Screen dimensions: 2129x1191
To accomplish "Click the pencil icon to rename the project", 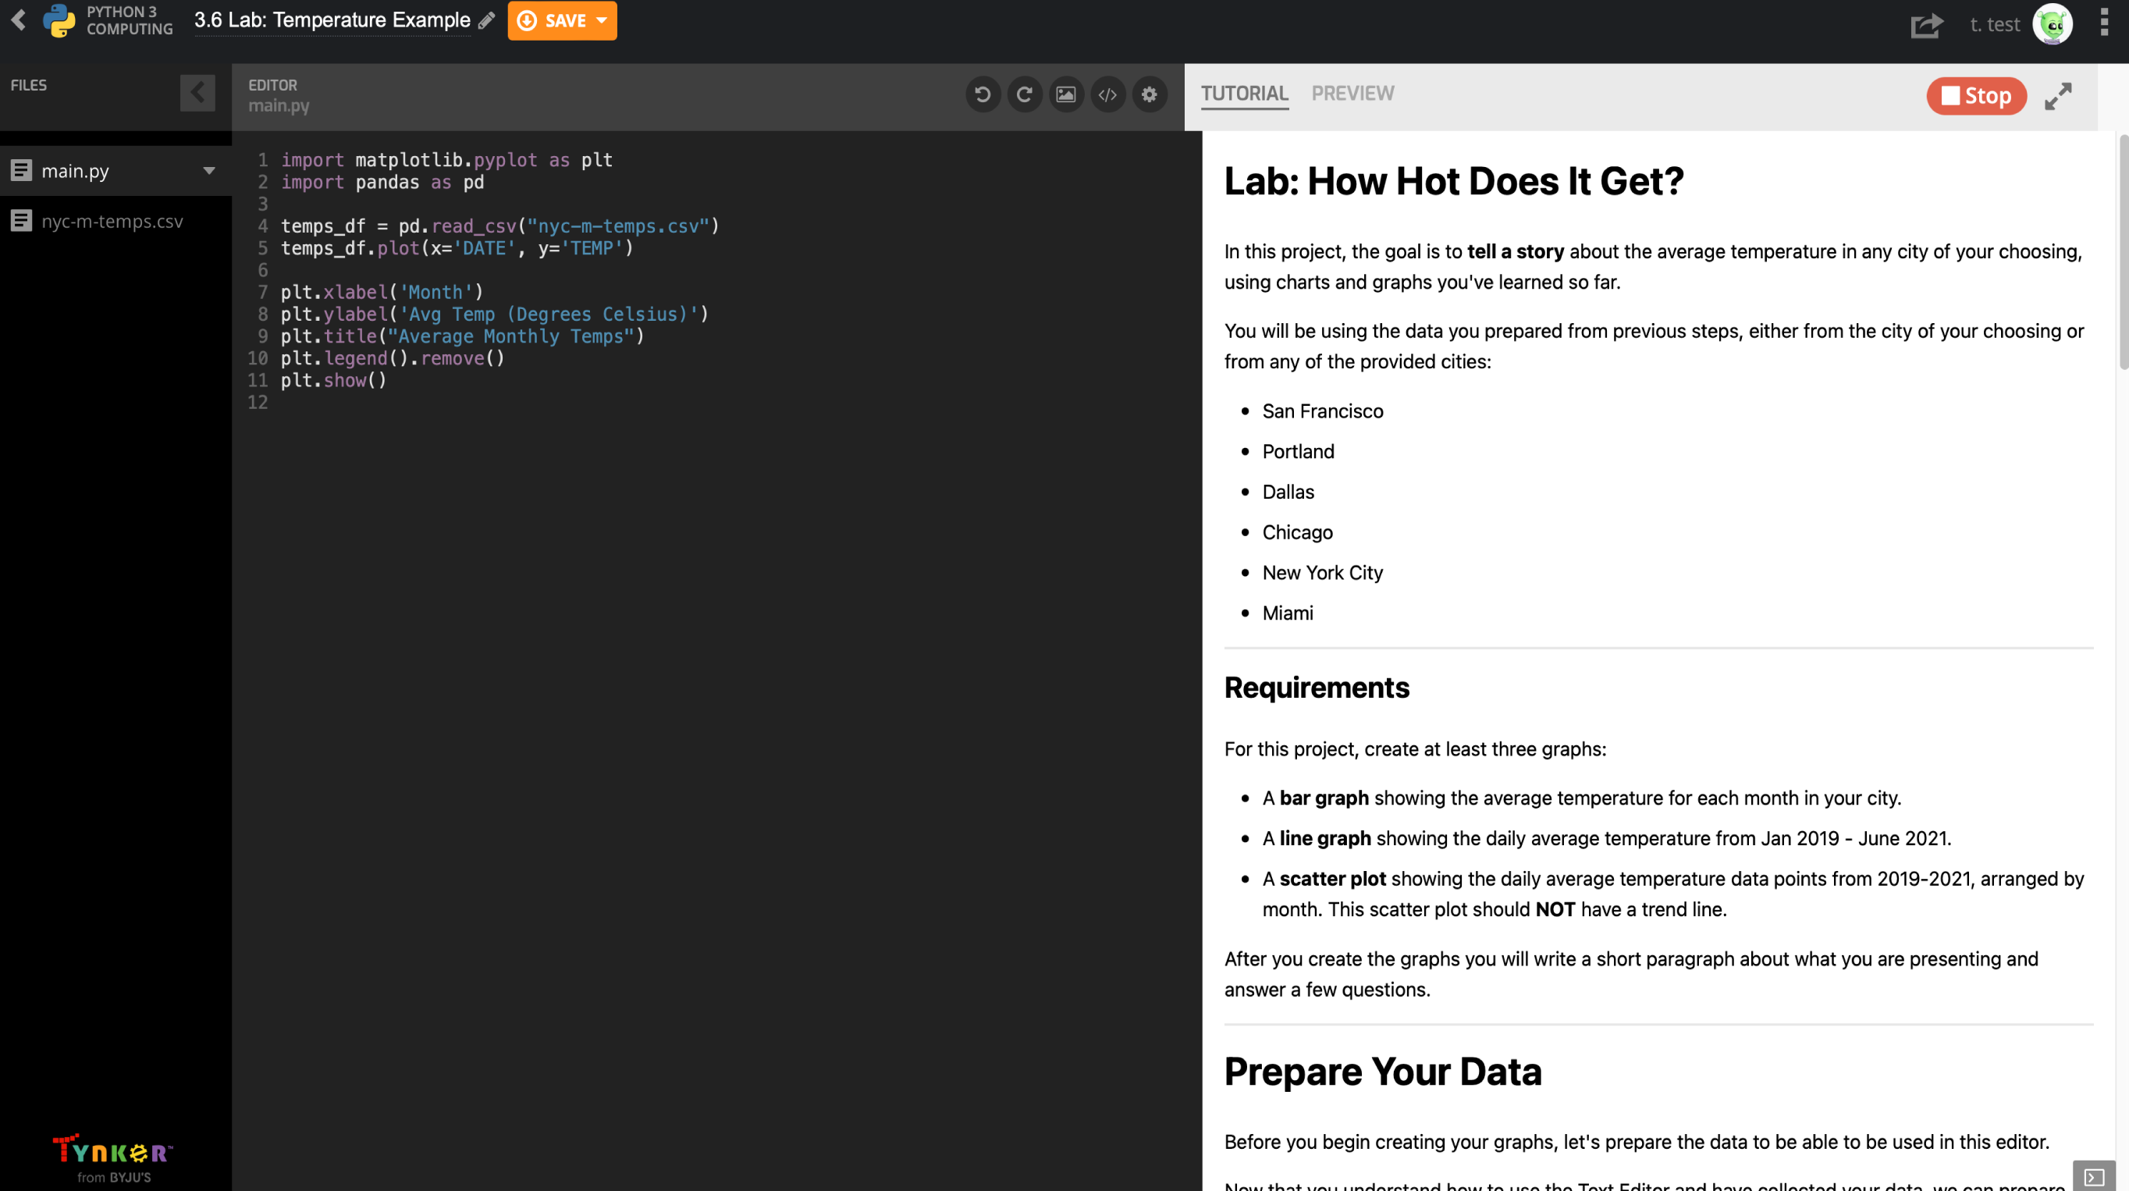I will point(487,20).
